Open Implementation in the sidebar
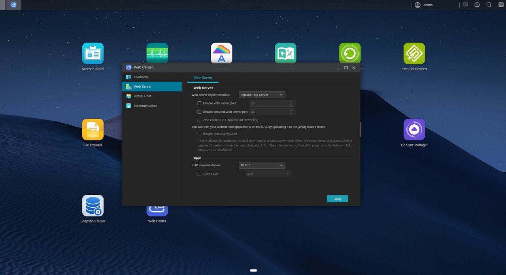This screenshot has height=275, width=506. point(152,106)
